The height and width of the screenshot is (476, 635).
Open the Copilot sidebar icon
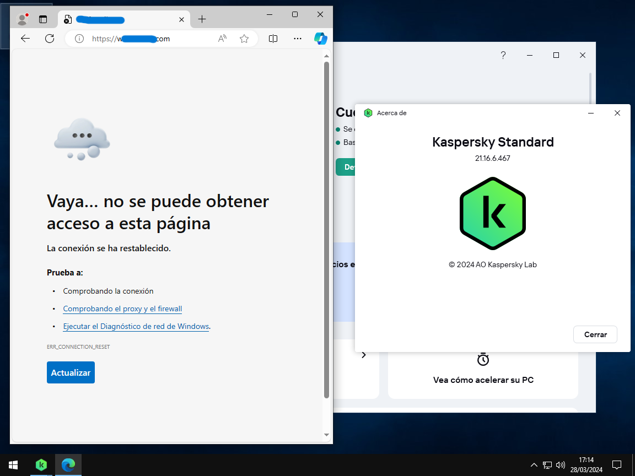[x=321, y=39]
